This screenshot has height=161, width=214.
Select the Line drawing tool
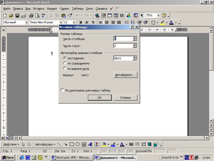(x=59, y=144)
